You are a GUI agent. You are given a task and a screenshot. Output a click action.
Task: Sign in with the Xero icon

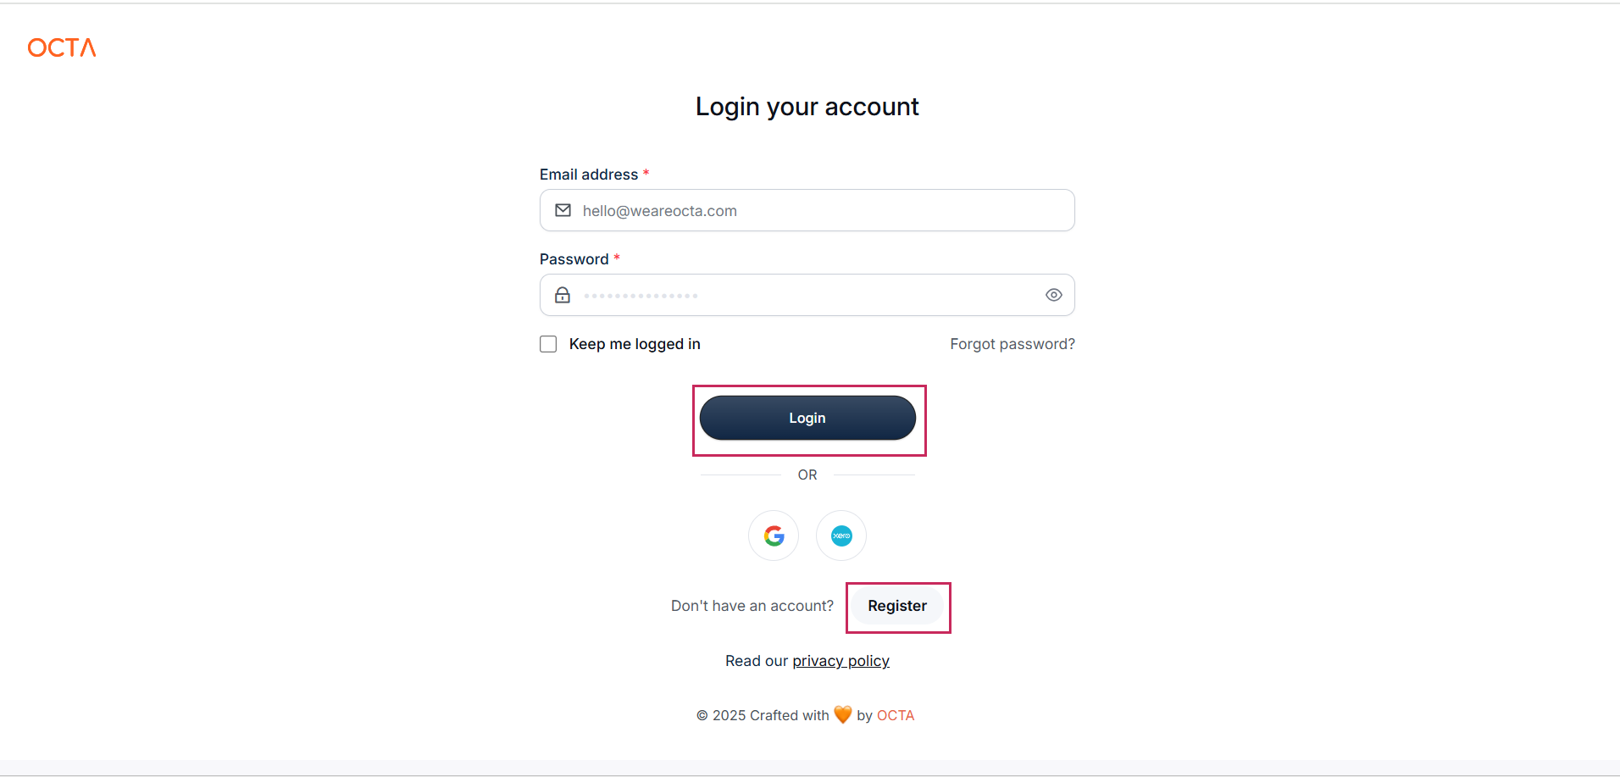pyautogui.click(x=841, y=536)
